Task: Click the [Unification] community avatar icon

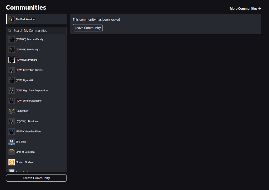Action: point(12,111)
